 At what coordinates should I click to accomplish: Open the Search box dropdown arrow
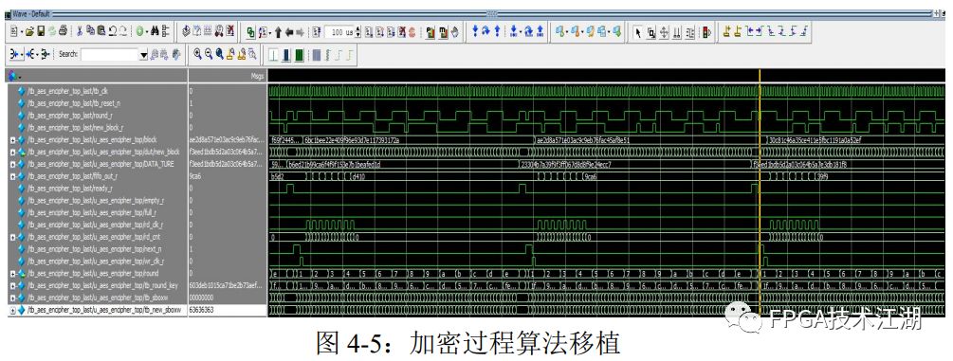pos(144,54)
